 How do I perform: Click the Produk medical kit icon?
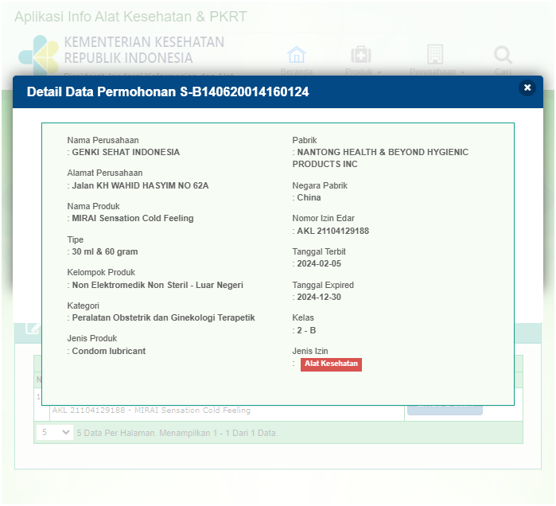coord(361,55)
